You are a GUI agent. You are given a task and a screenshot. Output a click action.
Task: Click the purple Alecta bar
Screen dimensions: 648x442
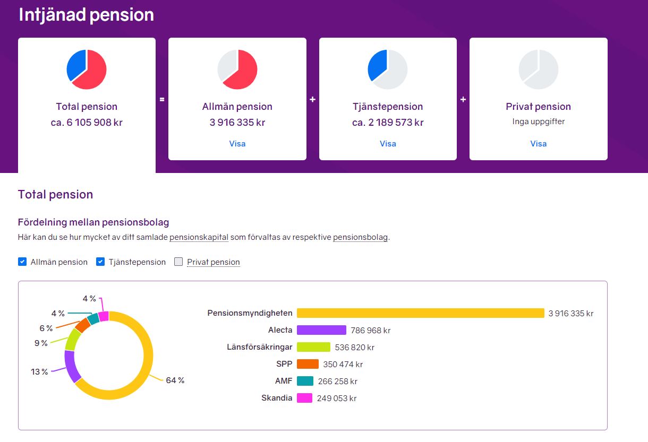(321, 330)
